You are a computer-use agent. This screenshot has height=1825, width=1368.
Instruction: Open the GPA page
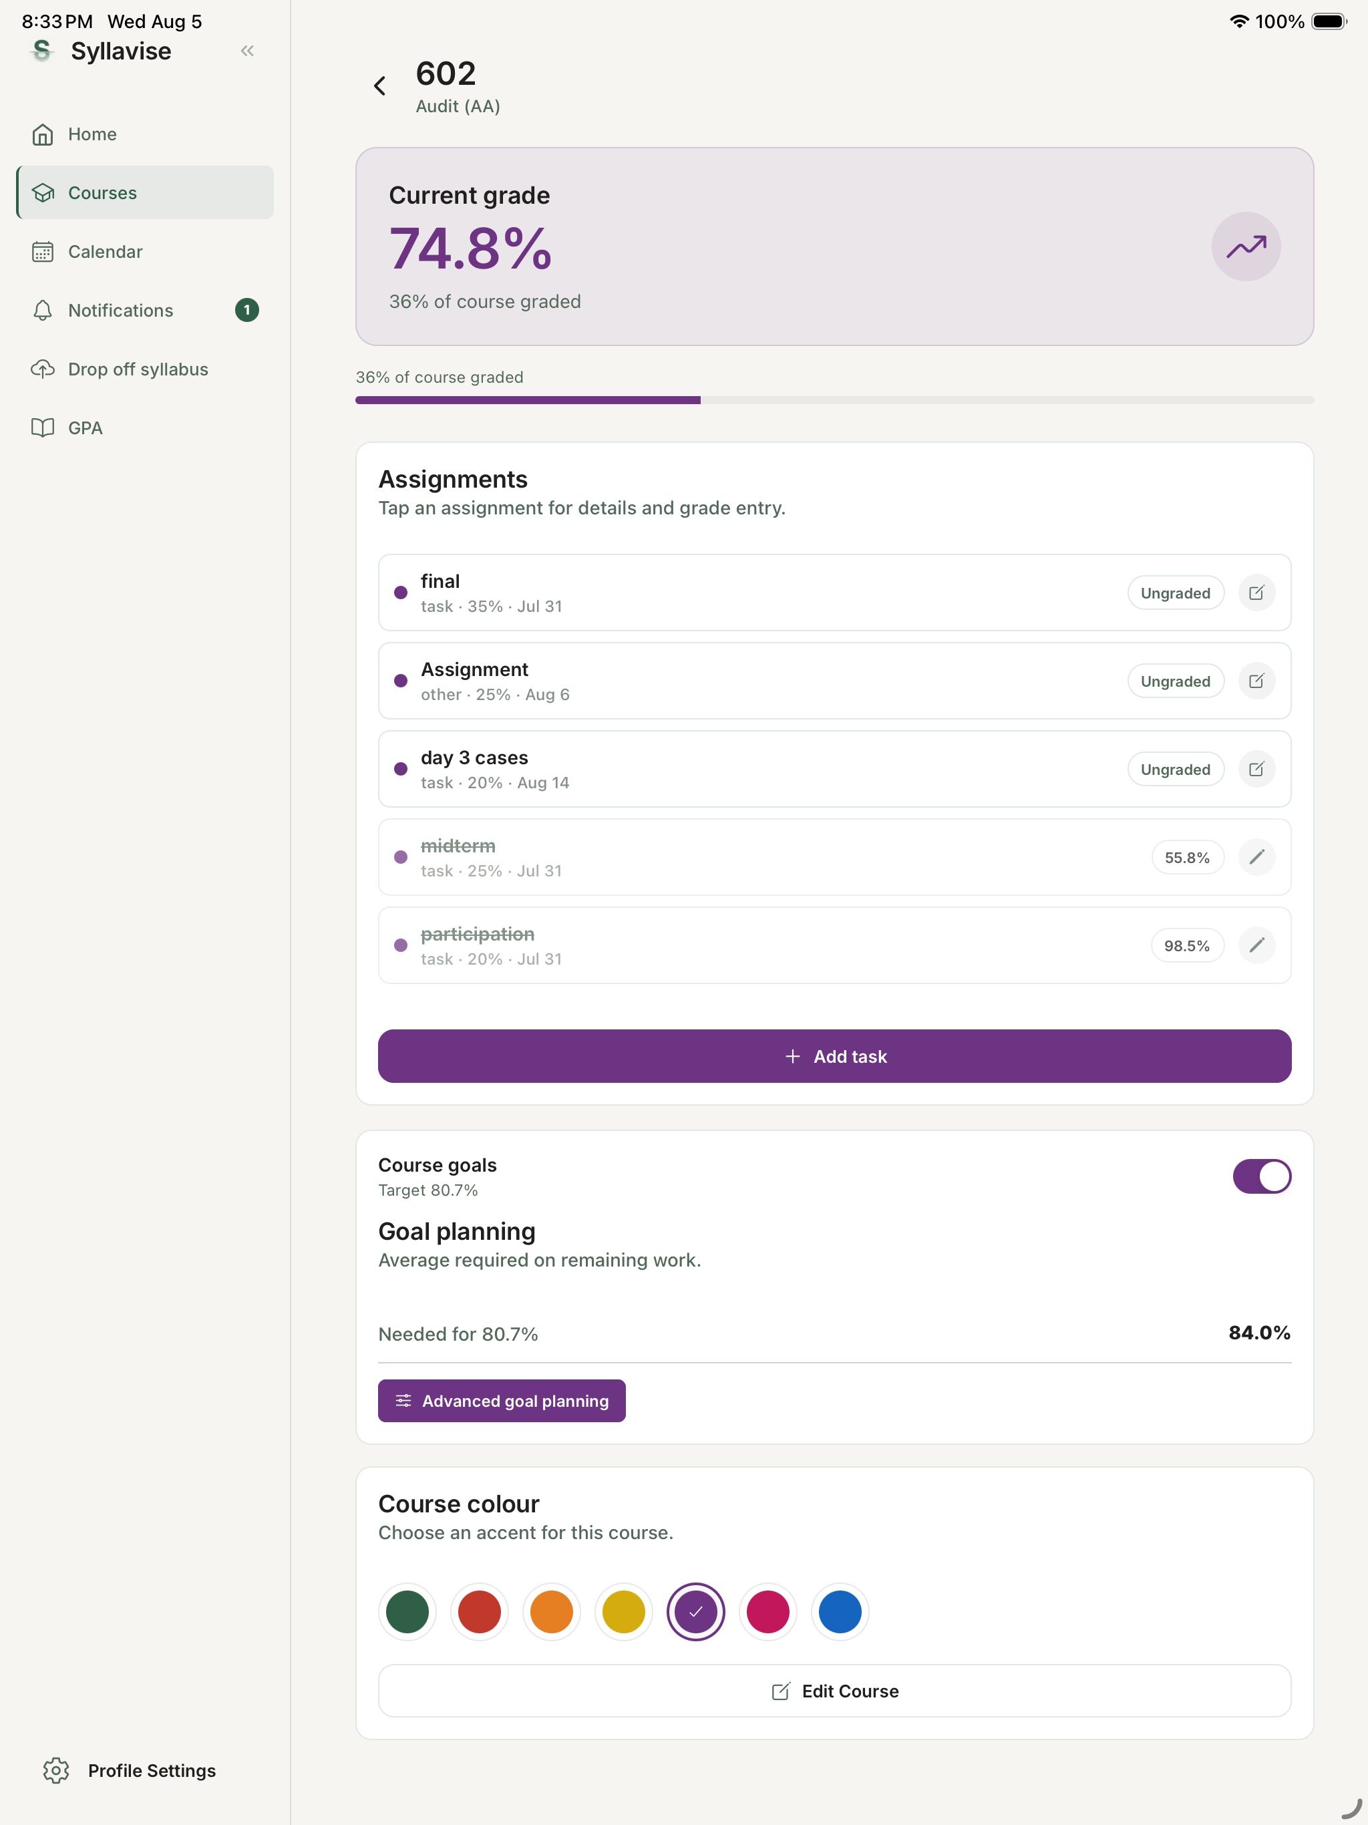145,428
